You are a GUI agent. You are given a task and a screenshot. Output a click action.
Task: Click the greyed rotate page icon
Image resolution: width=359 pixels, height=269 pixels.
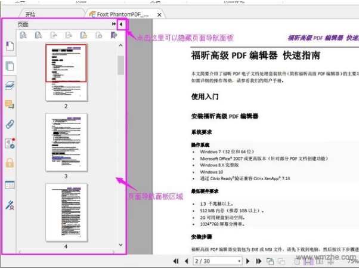53,35
